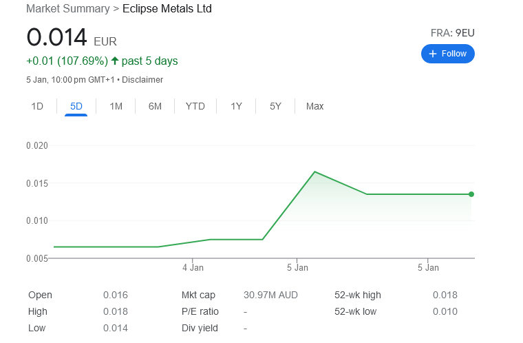Click the P/E ratio label
Image resolution: width=523 pixels, height=343 pixels.
click(200, 311)
